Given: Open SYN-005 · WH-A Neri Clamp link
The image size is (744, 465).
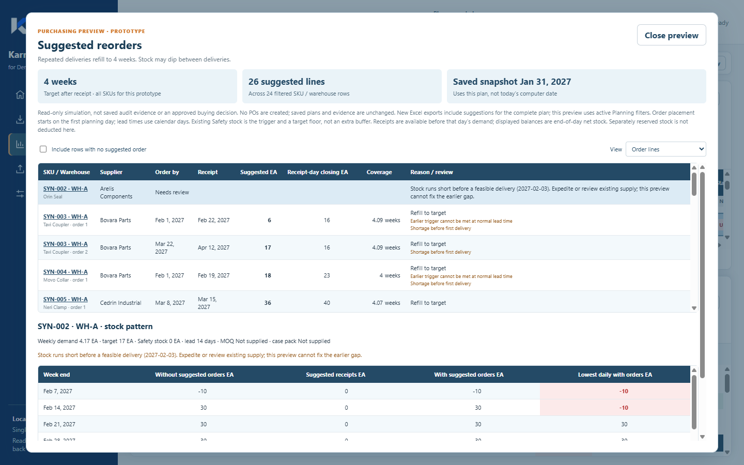Looking at the screenshot, I should 66,299.
